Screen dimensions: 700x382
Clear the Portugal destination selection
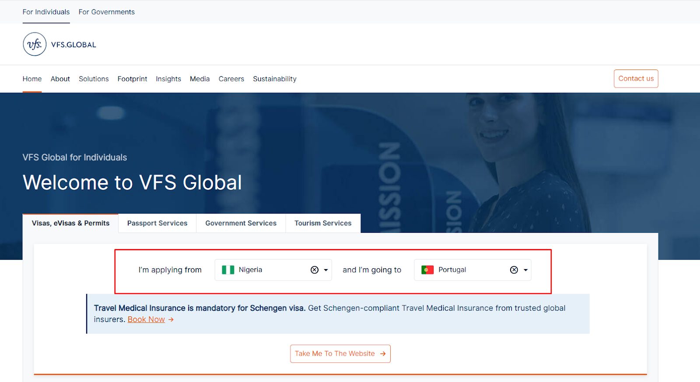tap(514, 270)
